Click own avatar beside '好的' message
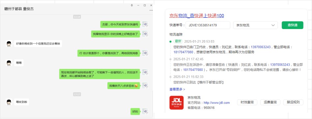Image resolution: width=312 pixels, height=119 pixels. [145, 111]
